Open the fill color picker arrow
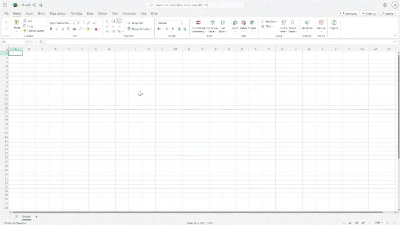The width and height of the screenshot is (400, 225). click(x=92, y=29)
